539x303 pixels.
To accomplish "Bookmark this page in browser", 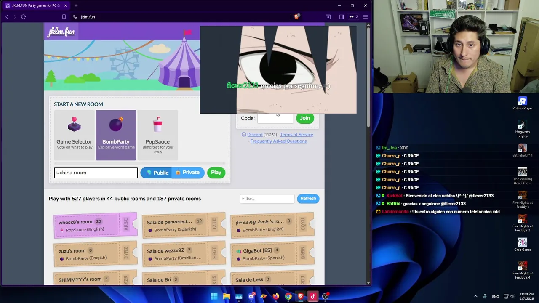I will pyautogui.click(x=64, y=17).
